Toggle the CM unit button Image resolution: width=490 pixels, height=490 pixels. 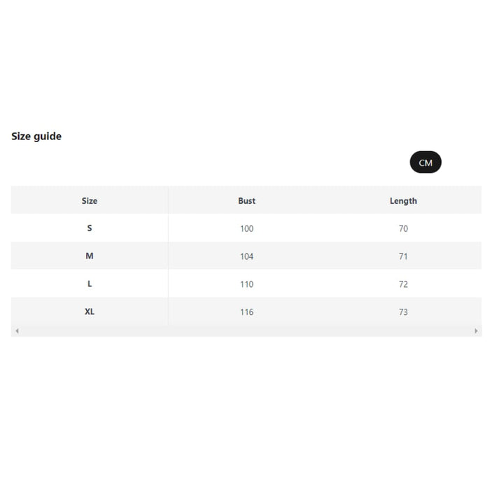coord(426,162)
